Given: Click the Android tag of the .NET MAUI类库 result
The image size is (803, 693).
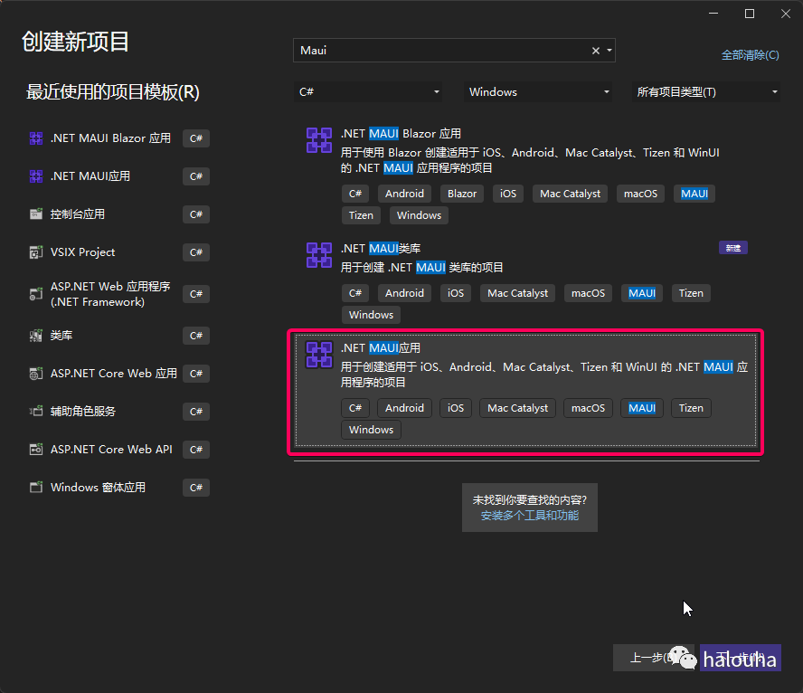Looking at the screenshot, I should pyautogui.click(x=404, y=293).
